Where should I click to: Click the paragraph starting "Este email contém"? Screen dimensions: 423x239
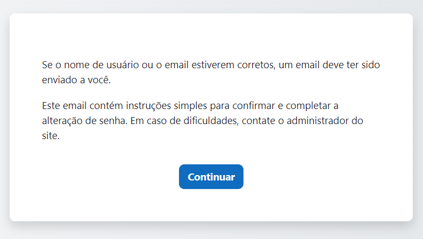(203, 121)
